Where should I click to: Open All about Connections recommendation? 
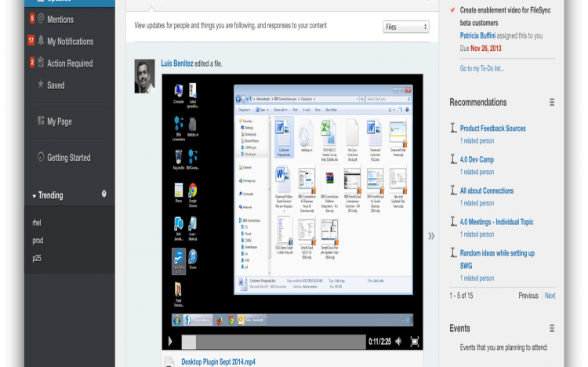pos(487,191)
